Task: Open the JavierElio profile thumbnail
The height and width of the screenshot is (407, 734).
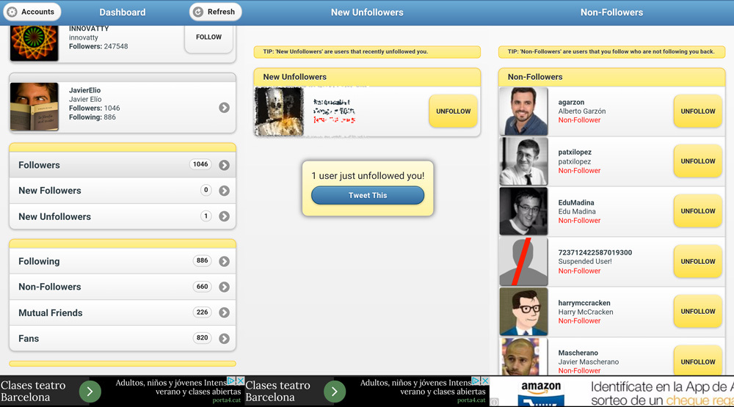Action: click(x=34, y=107)
